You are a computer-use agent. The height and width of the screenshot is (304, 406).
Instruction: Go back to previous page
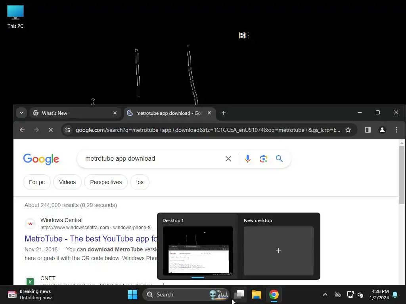[22, 130]
